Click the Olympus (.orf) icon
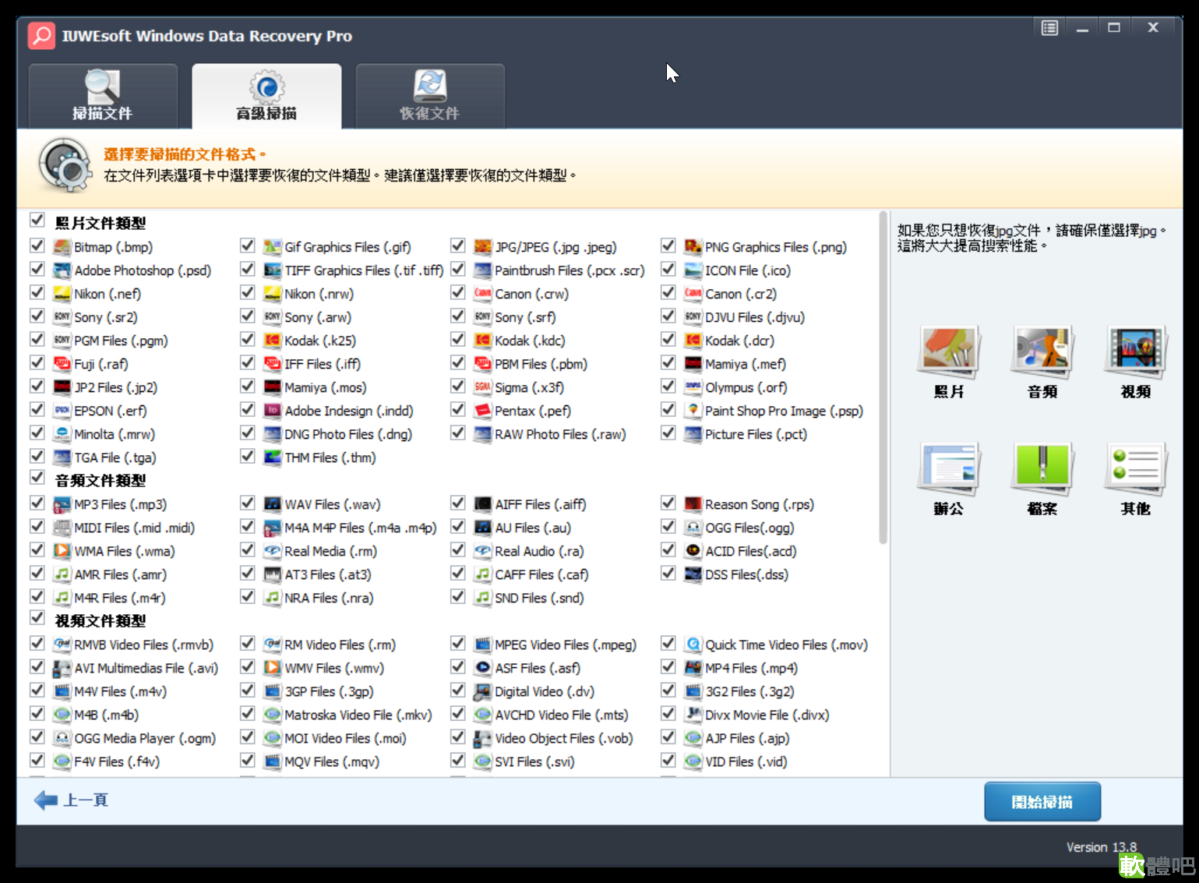The width and height of the screenshot is (1199, 883). coord(693,387)
